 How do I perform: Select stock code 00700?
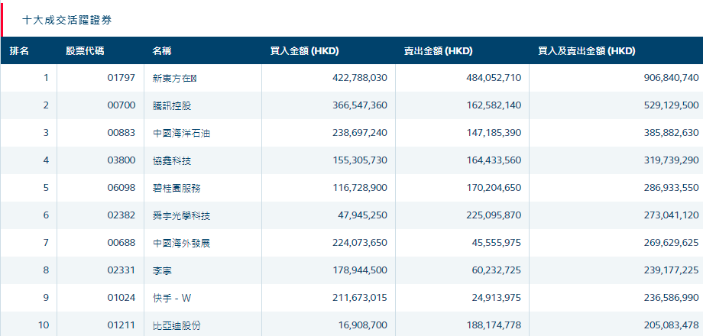(x=121, y=105)
